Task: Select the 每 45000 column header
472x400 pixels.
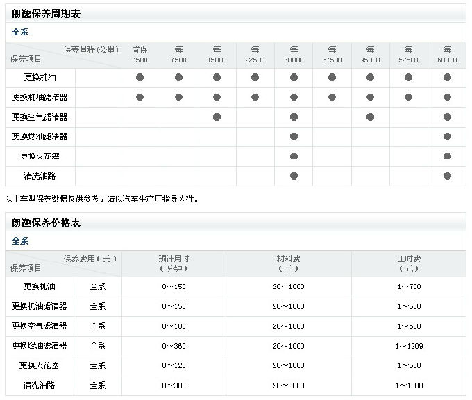Action: (x=370, y=55)
